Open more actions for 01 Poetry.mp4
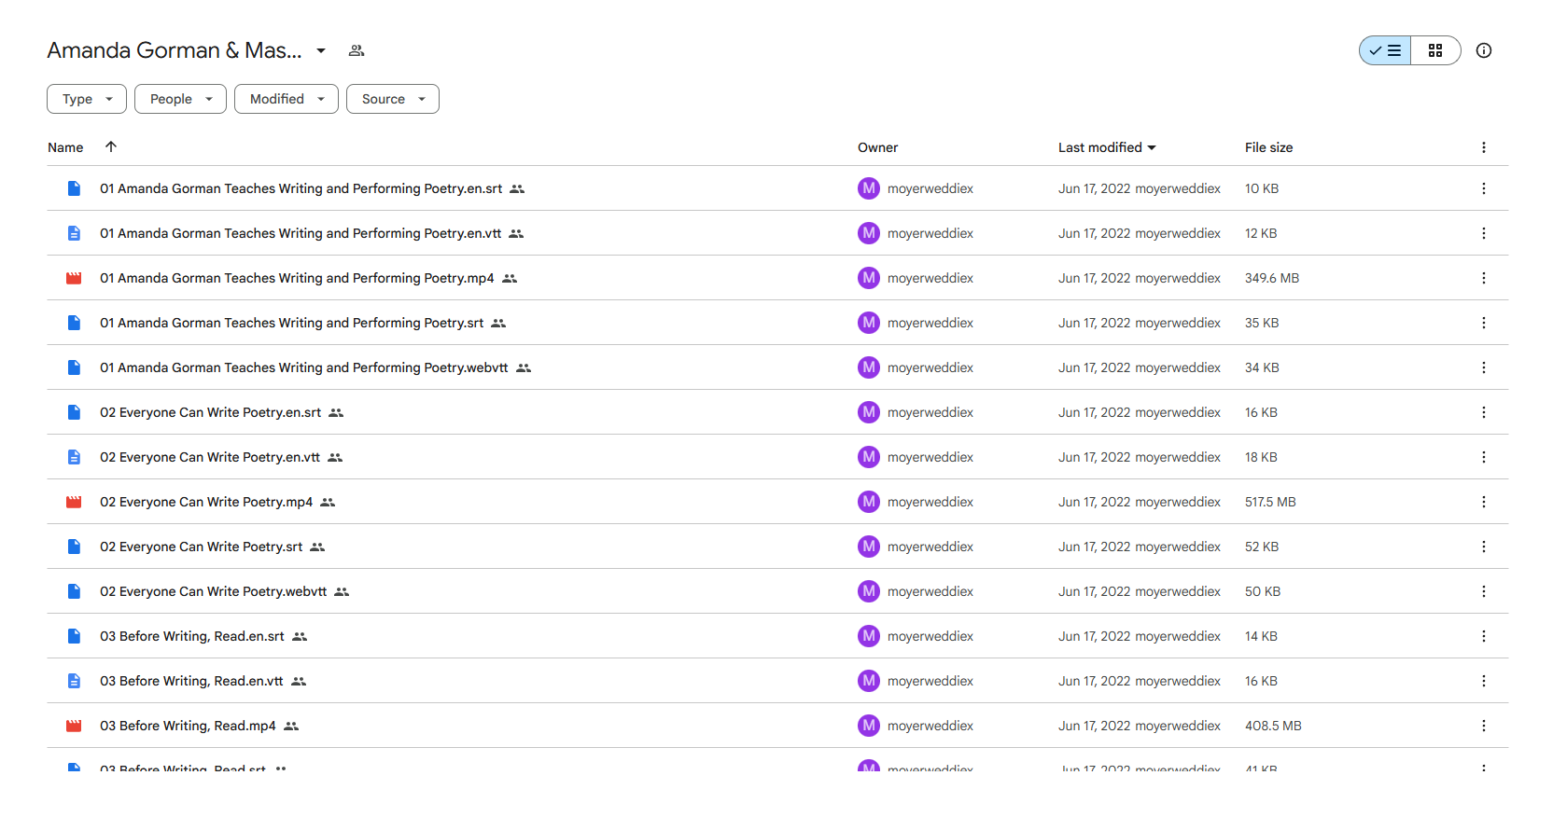The width and height of the screenshot is (1553, 817). point(1484,278)
